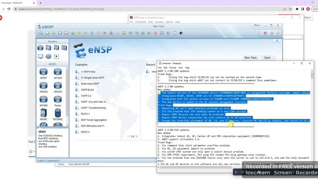Close the eNSP welcome panel
This screenshot has width=318, height=179.
[x=277, y=41]
